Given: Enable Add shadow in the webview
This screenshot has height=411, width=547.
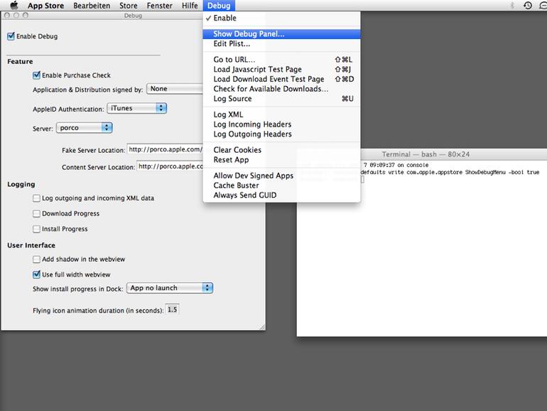Looking at the screenshot, I should pyautogui.click(x=36, y=260).
